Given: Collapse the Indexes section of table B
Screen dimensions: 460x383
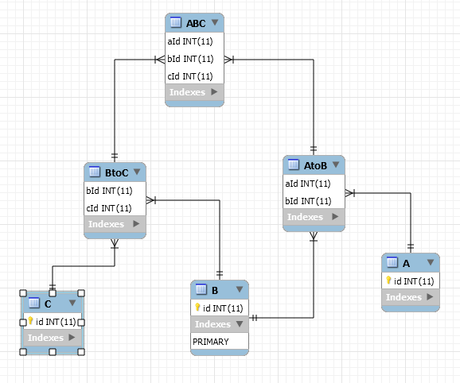Looking at the screenshot, I should 240,324.
